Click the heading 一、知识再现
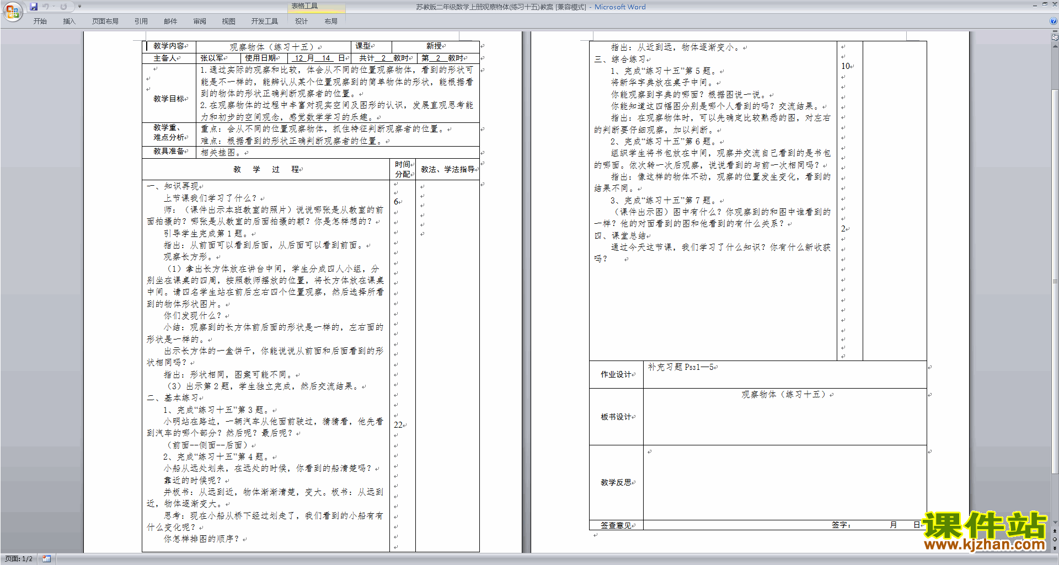 (x=173, y=186)
